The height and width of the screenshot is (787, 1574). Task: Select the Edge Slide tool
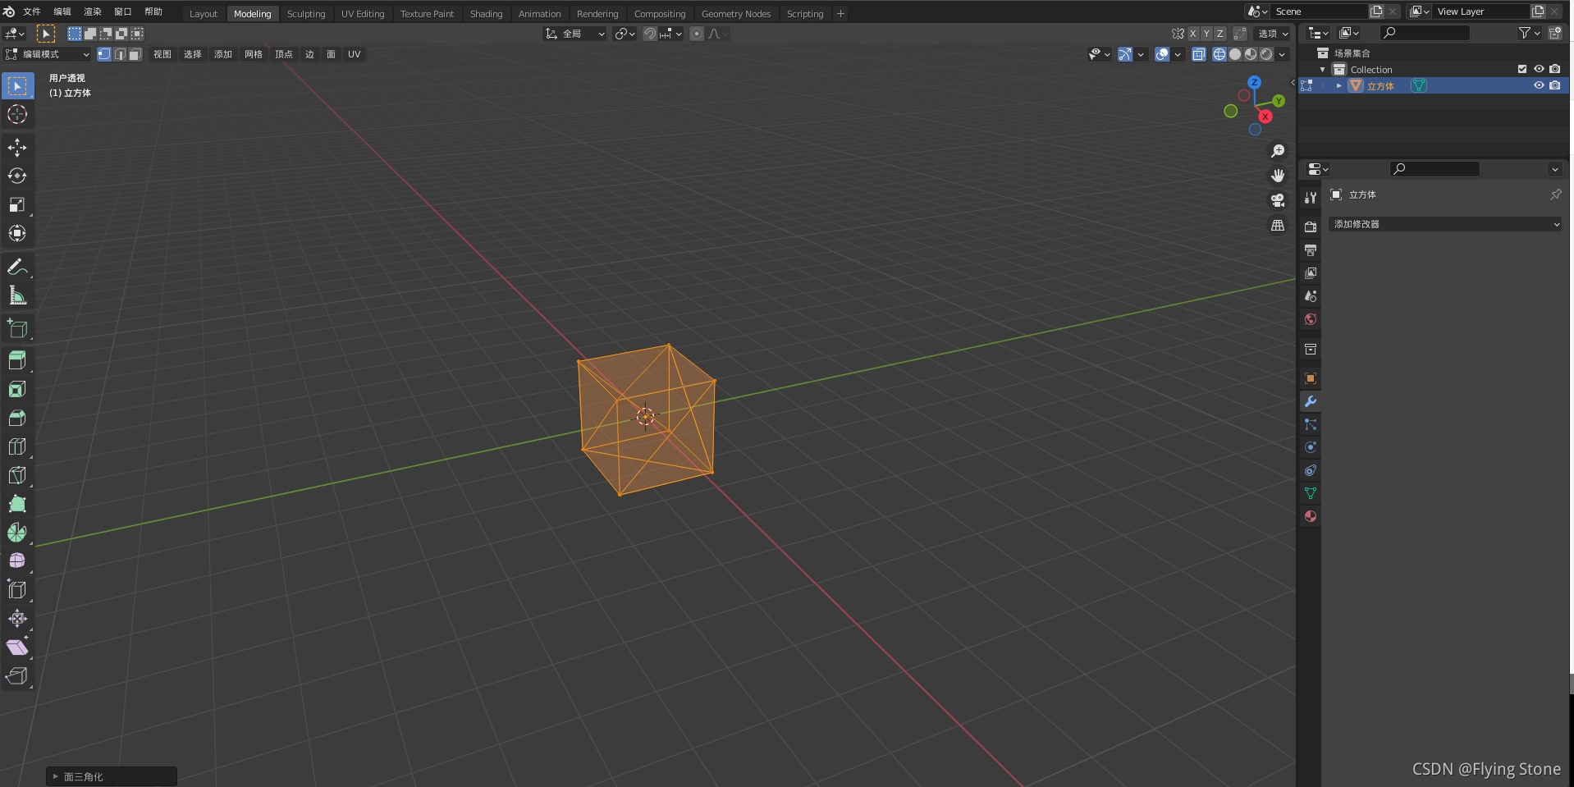[x=17, y=589]
